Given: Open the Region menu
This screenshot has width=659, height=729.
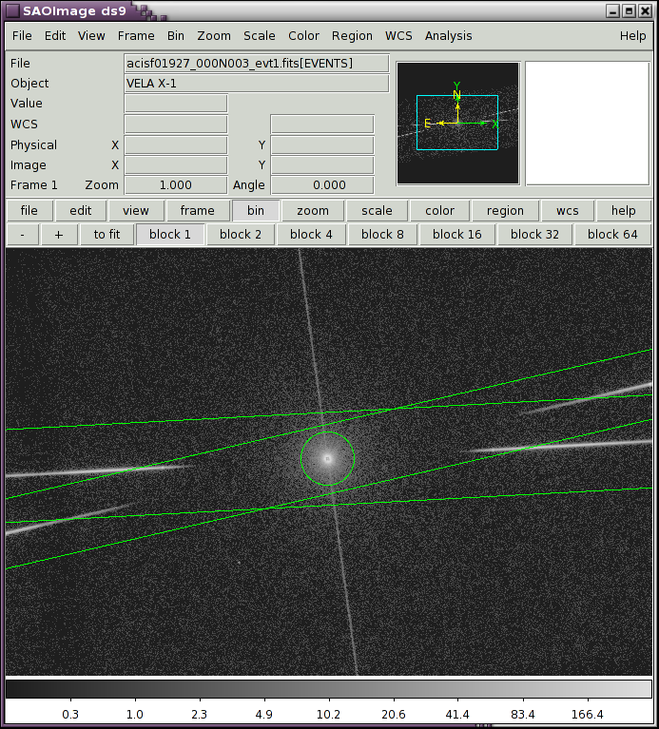Looking at the screenshot, I should pyautogui.click(x=352, y=35).
